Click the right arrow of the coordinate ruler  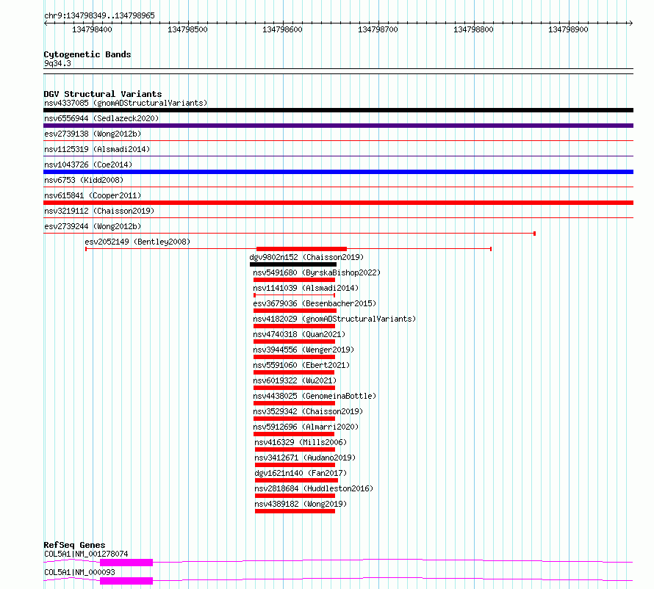630,24
